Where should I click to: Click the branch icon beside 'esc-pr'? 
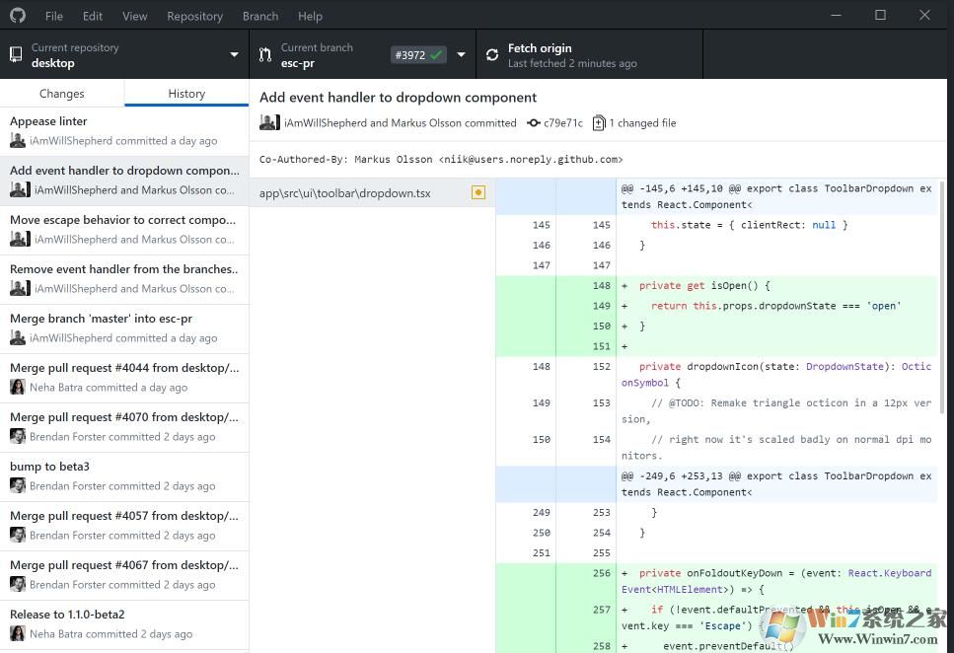pos(264,54)
